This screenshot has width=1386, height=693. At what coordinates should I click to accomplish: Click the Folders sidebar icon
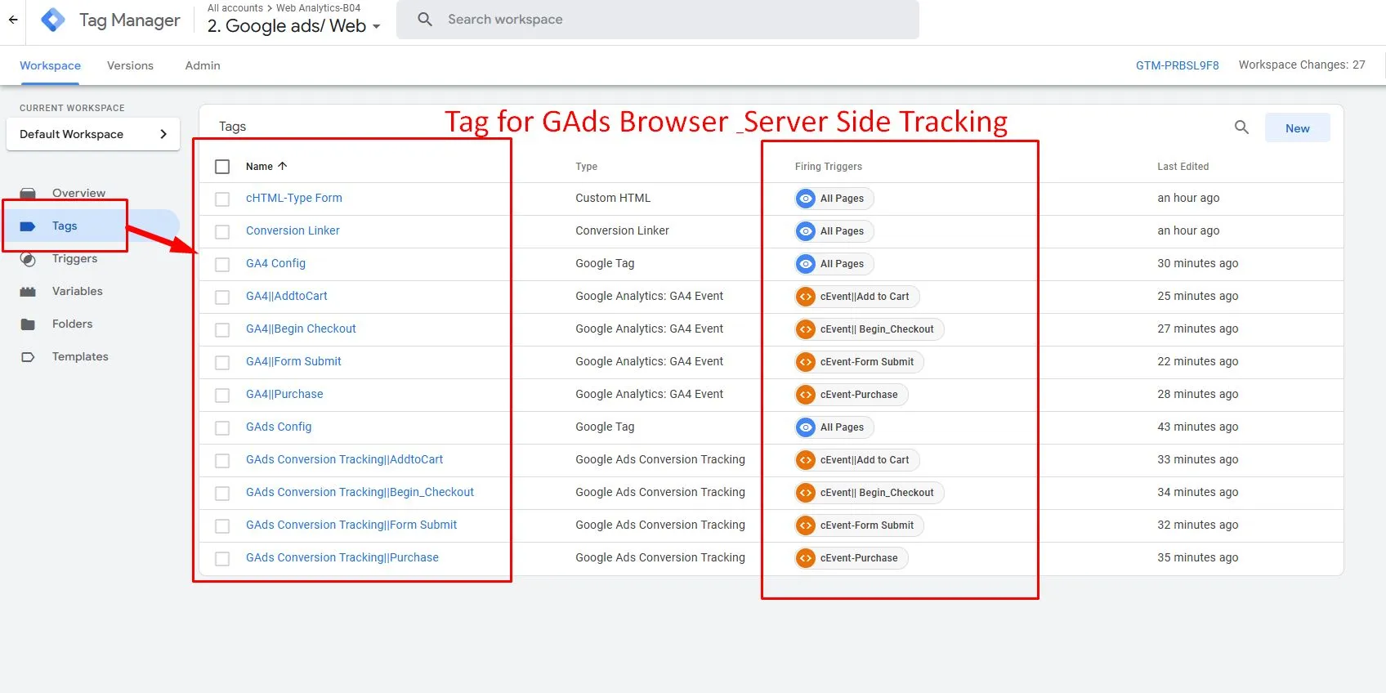pos(28,324)
